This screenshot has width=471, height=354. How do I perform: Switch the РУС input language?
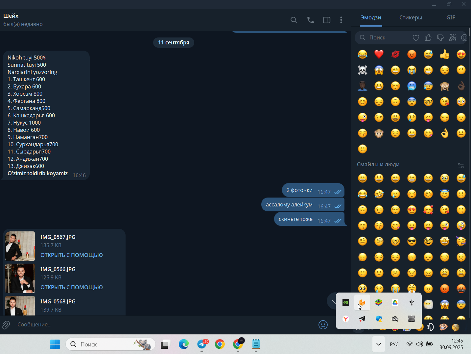[x=394, y=344]
